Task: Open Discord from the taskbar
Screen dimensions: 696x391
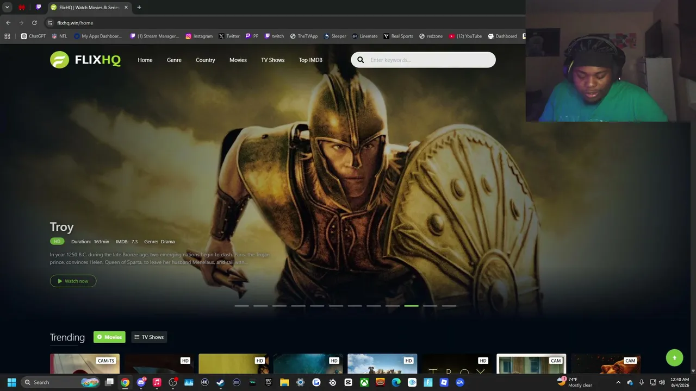Action: (x=141, y=382)
